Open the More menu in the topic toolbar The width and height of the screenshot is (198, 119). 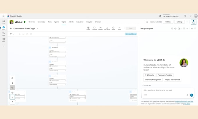(119, 28)
